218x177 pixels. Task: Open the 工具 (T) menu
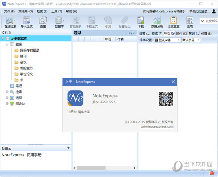(x=57, y=11)
